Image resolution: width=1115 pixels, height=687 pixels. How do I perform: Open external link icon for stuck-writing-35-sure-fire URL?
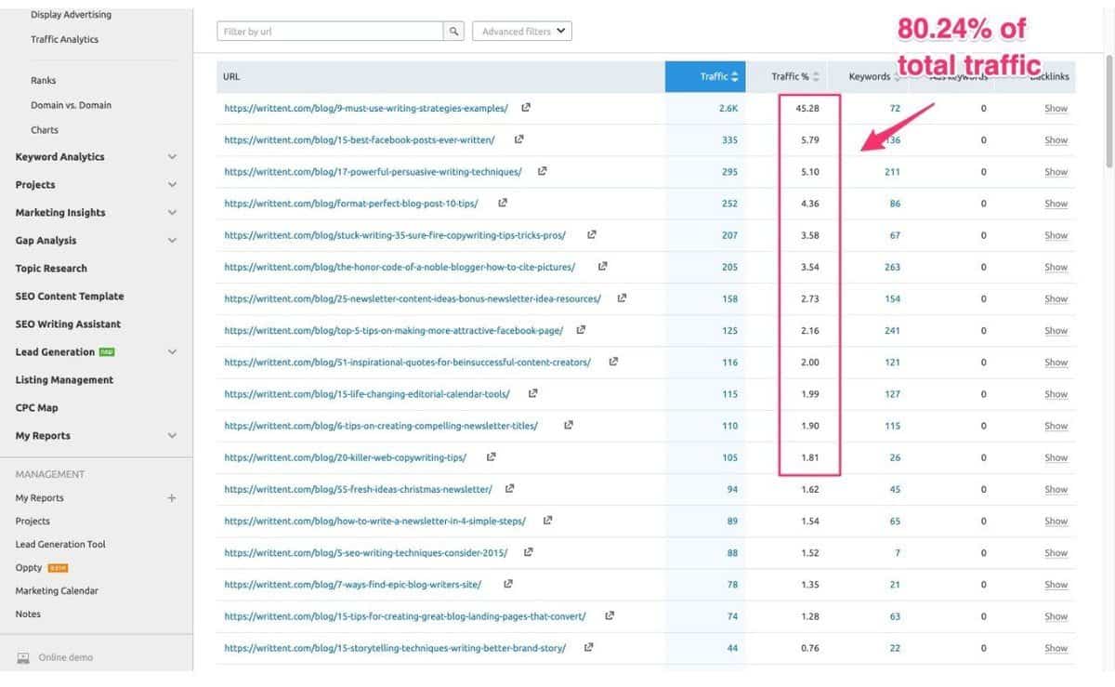point(591,235)
